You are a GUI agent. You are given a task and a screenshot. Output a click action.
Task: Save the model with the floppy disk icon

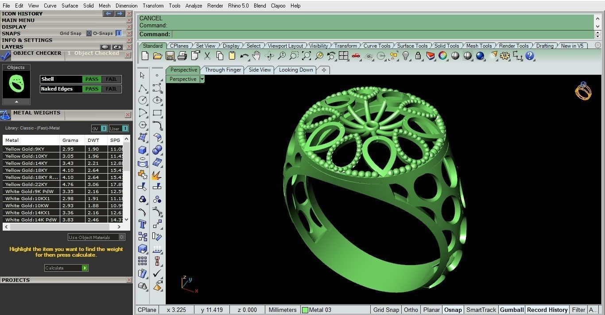[170, 56]
